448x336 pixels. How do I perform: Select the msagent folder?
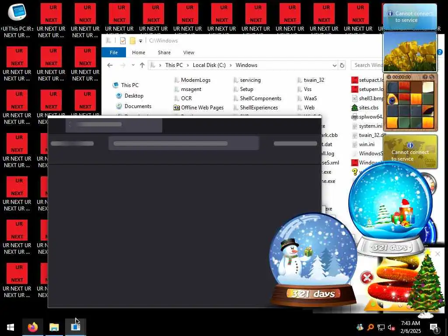click(x=188, y=89)
